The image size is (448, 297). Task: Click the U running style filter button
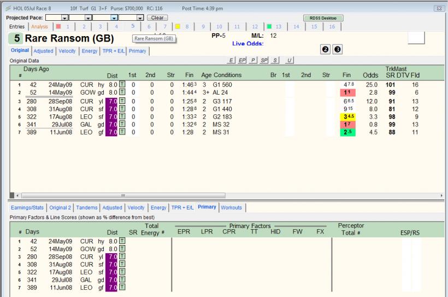click(289, 60)
